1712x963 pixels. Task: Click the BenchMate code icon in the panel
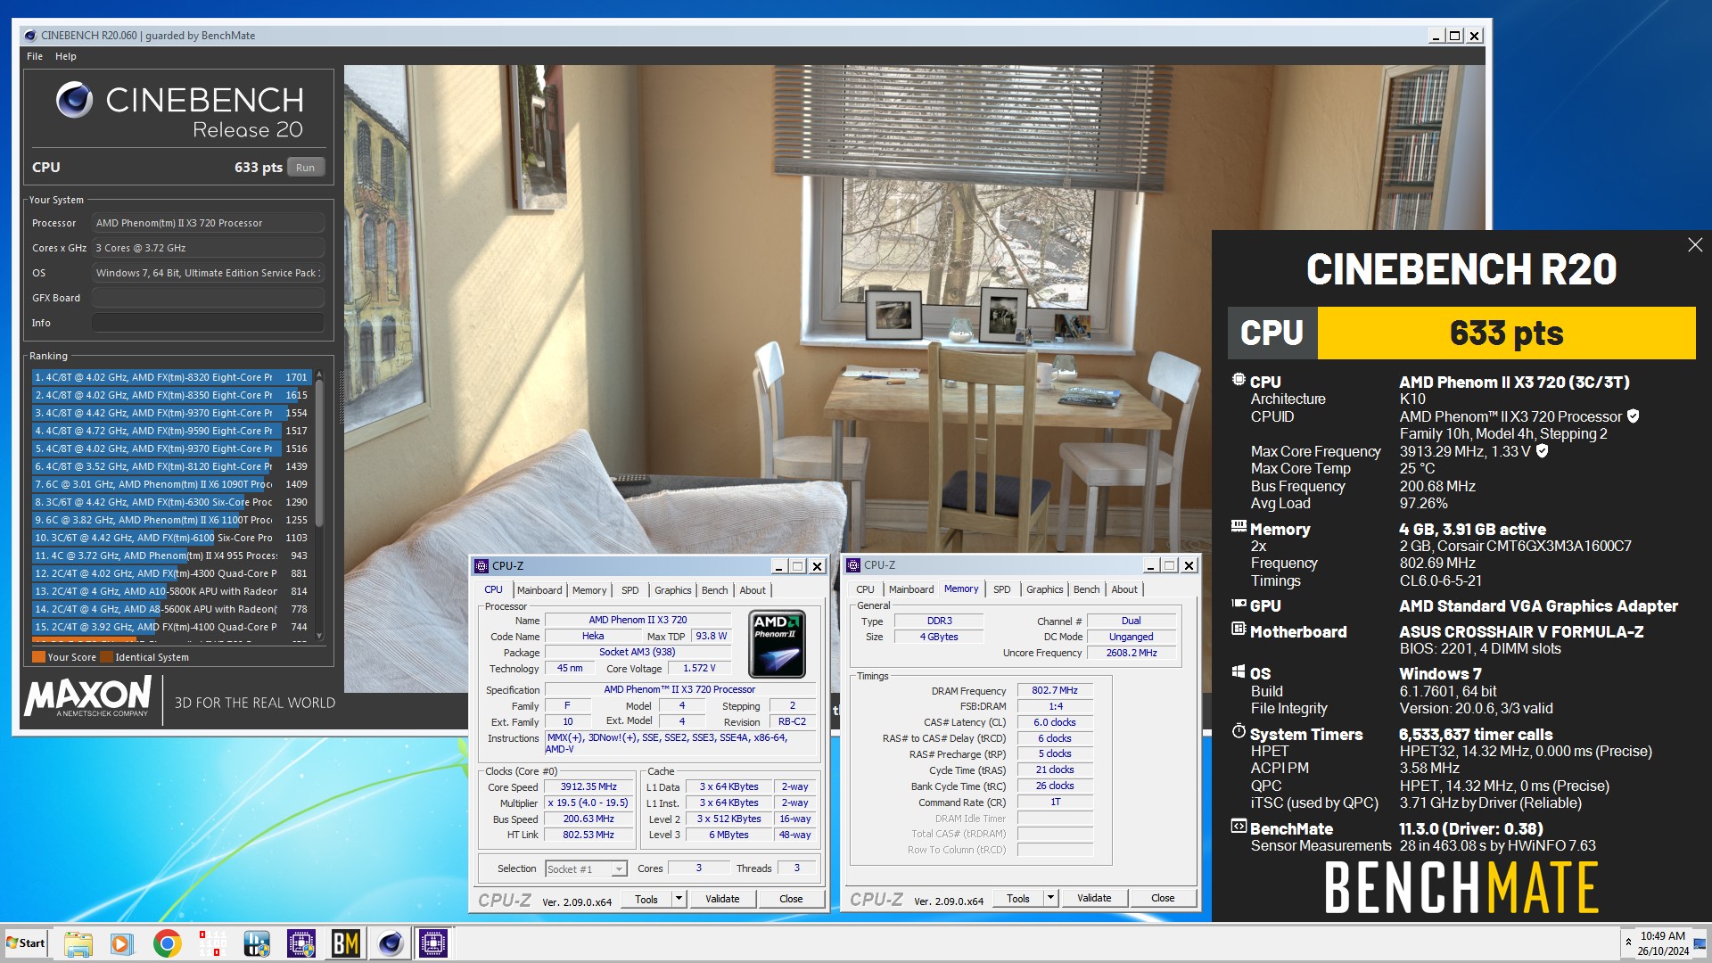coord(1239,827)
